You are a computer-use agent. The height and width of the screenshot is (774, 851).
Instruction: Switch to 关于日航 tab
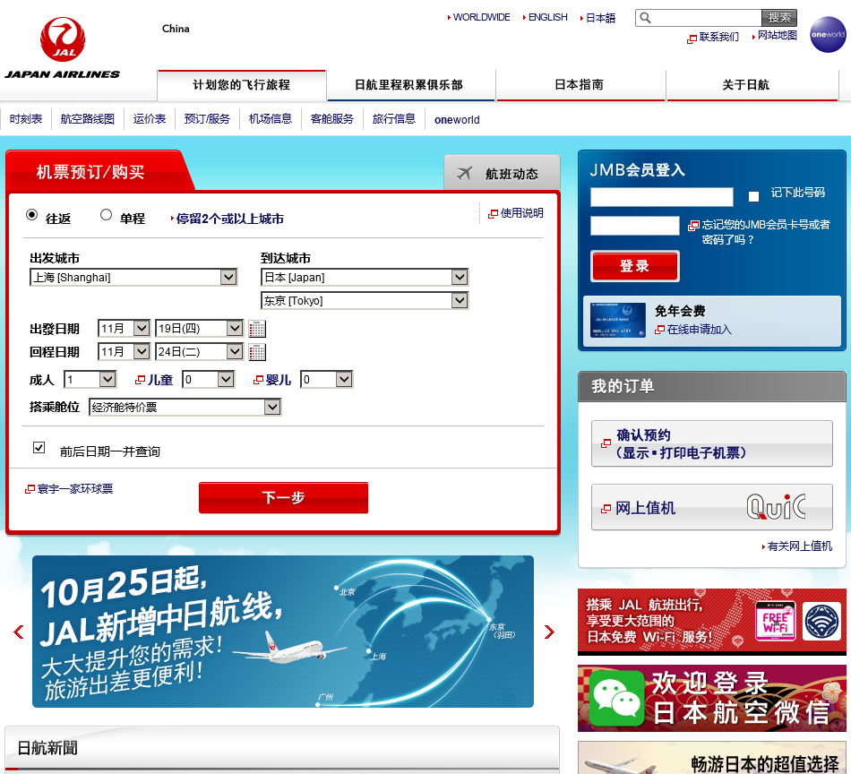pyautogui.click(x=752, y=85)
